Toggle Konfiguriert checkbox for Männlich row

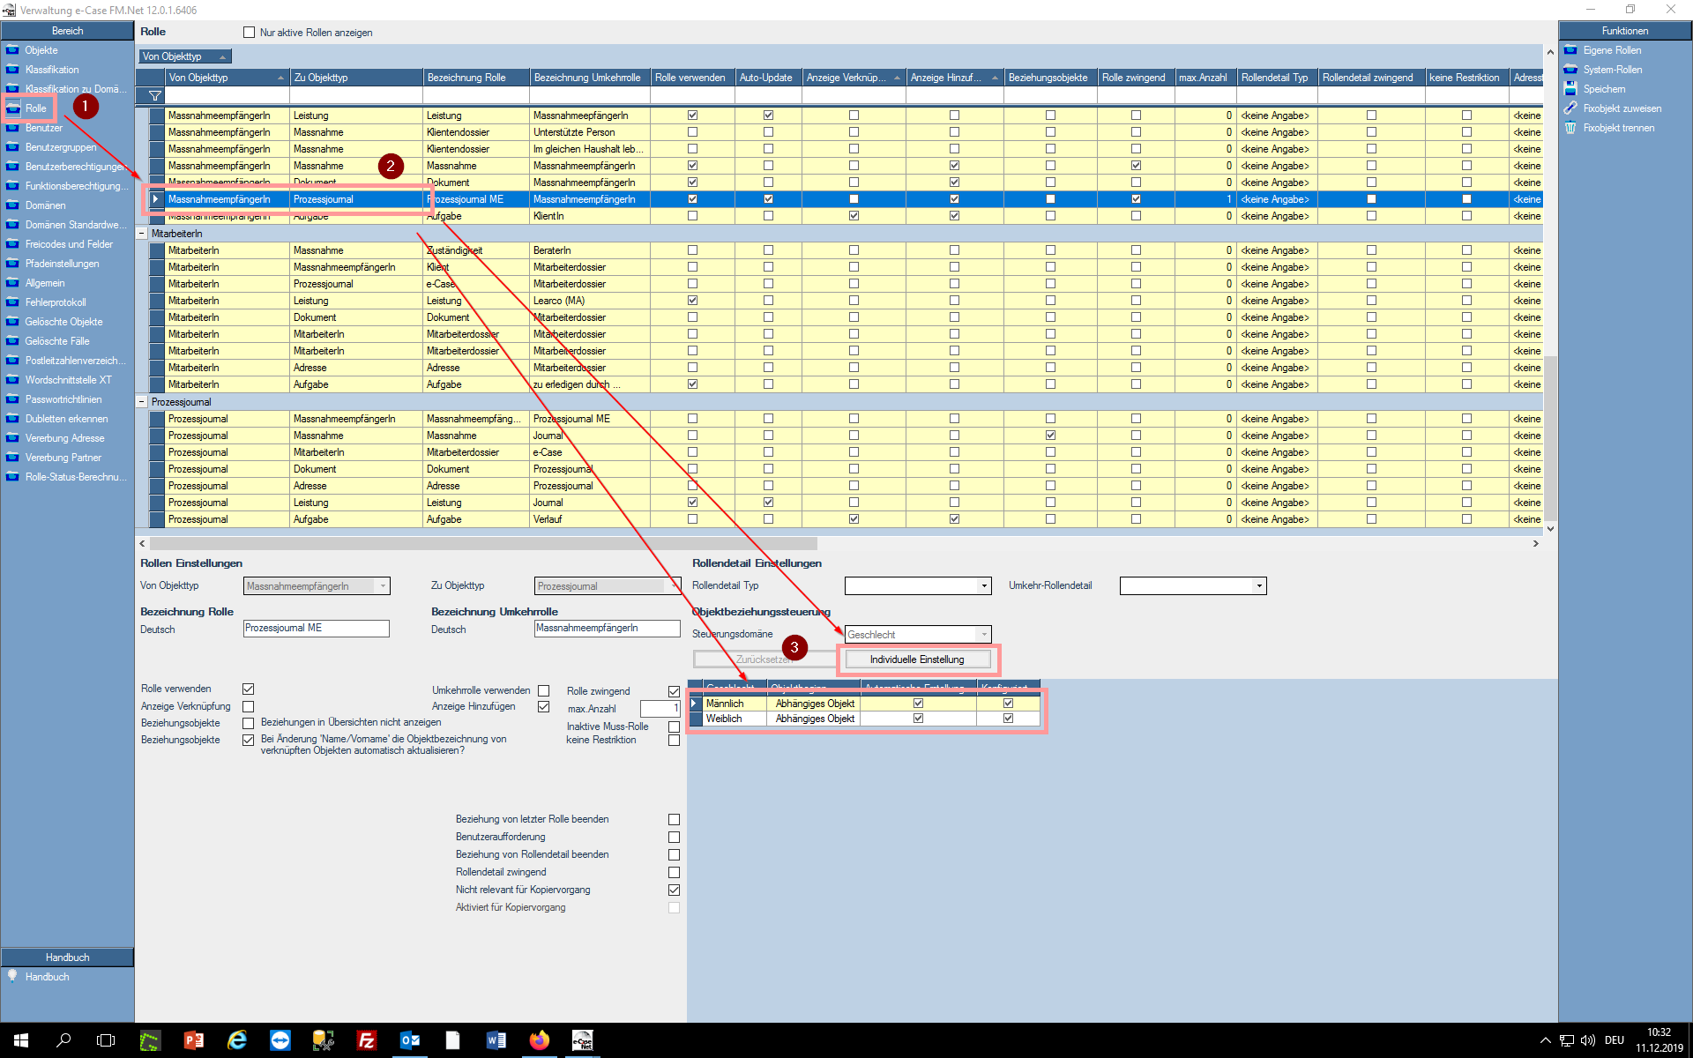tap(1009, 704)
